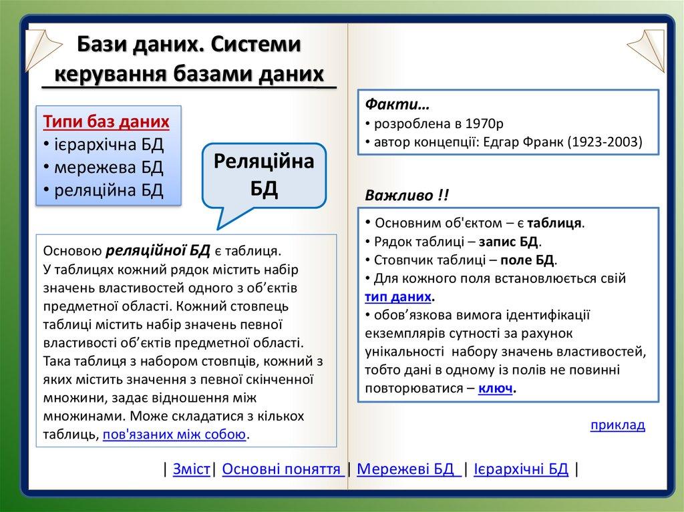Click the пов'язаних між собою link
The height and width of the screenshot is (512, 684).
tap(174, 435)
